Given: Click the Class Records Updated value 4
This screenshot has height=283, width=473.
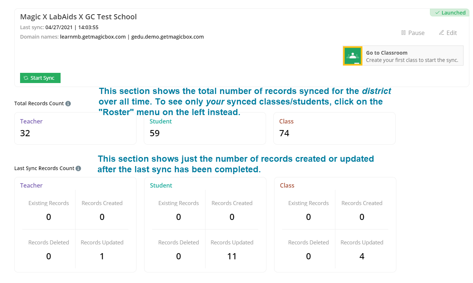Looking at the screenshot, I should [x=362, y=256].
